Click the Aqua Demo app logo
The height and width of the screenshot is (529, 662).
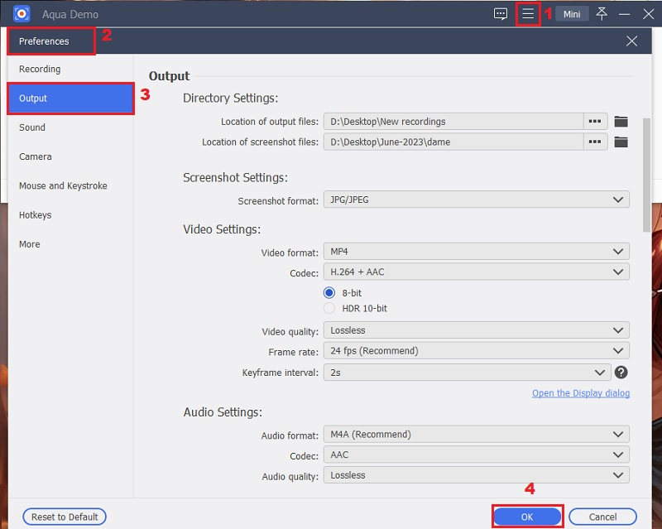20,13
